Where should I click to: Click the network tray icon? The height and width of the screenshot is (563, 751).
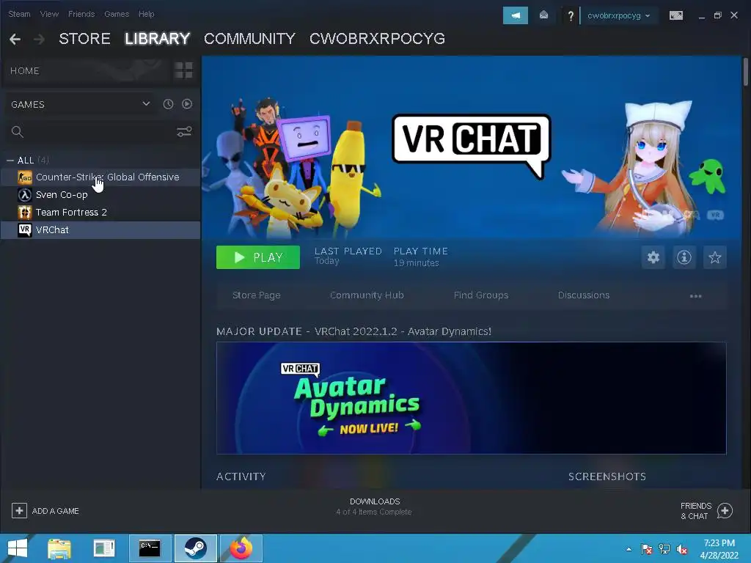click(x=664, y=549)
